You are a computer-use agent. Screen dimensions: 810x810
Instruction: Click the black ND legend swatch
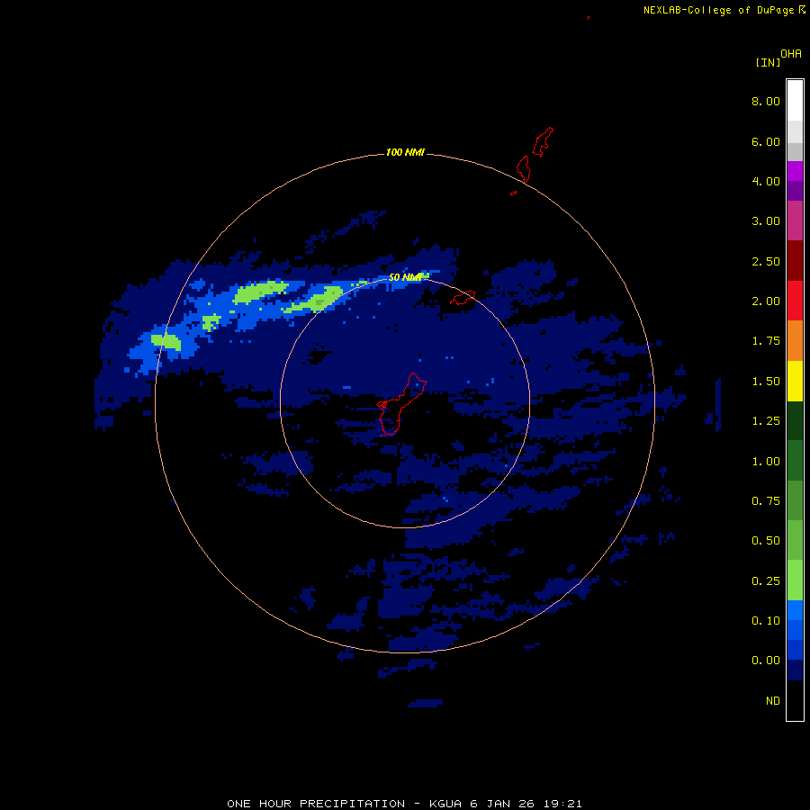pyautogui.click(x=795, y=700)
